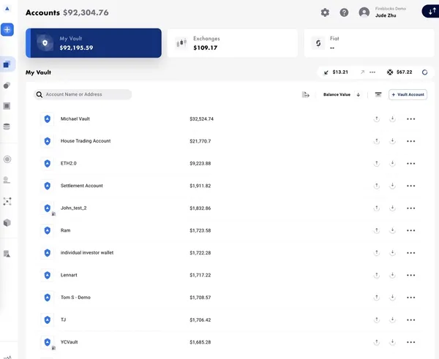Click the download arrow for ETH2.0

(x=392, y=163)
